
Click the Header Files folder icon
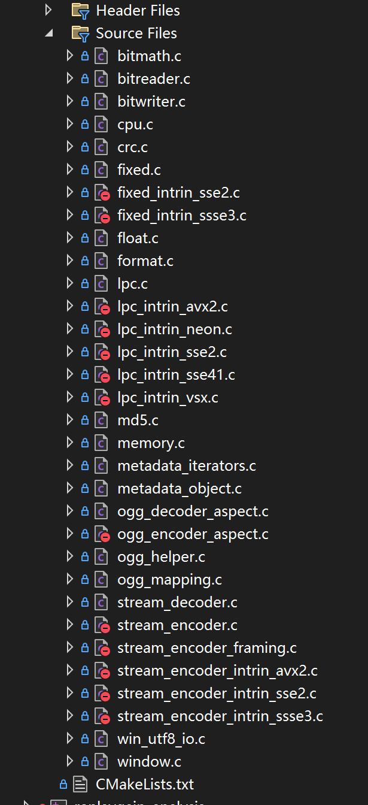[80, 10]
